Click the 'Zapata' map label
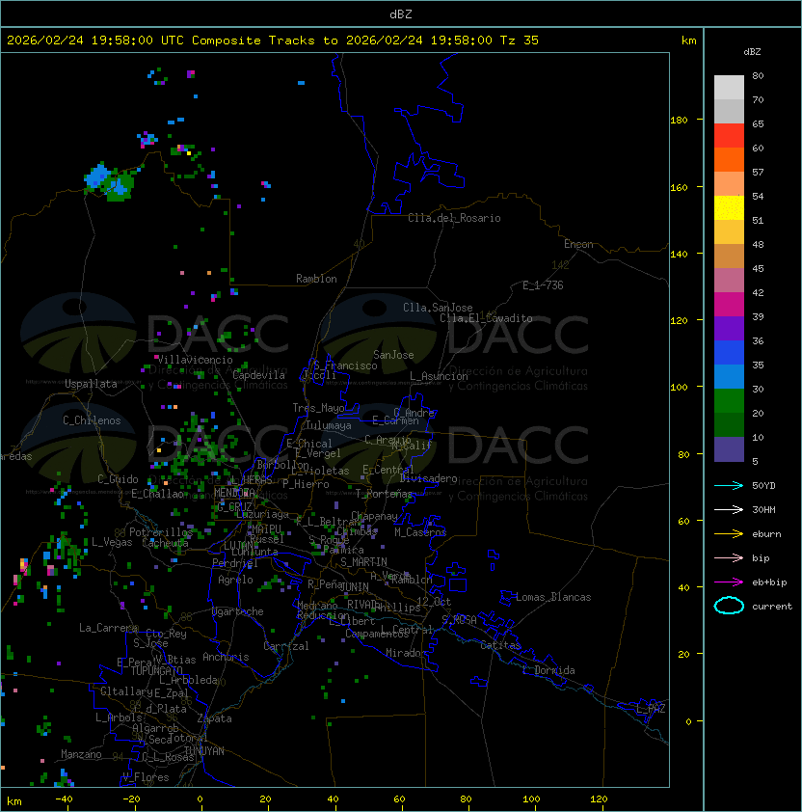 click(214, 718)
